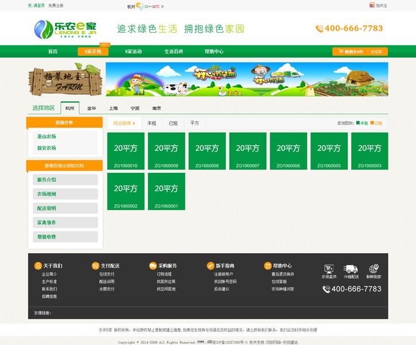Click the 冷链配送 truck icon

point(351,269)
